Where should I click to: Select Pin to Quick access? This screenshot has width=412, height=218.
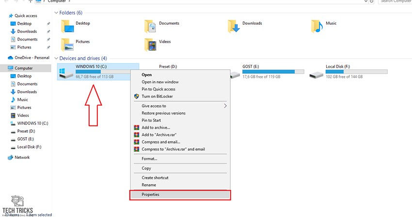158,89
